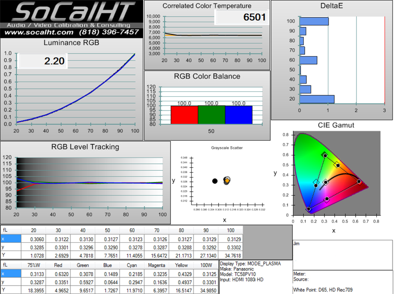Click the blue bar in RGB Color Balance

coord(238,114)
